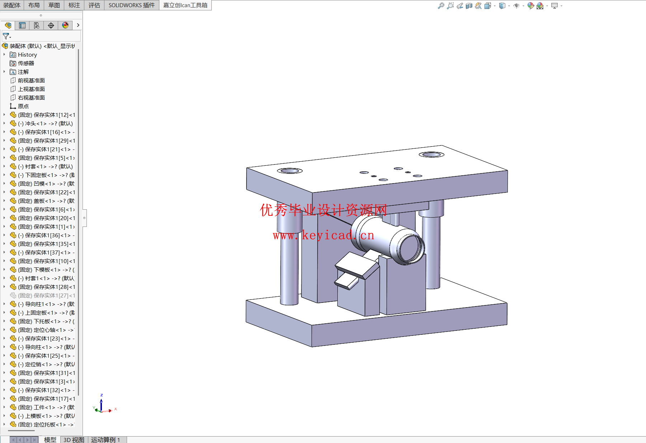Image resolution: width=646 pixels, height=443 pixels.
Task: Open the 标注 ribbon tab
Action: 74,5
